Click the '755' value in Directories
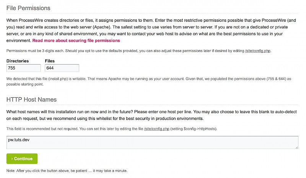Viewport: 306px width, 178px height. click(x=11, y=68)
